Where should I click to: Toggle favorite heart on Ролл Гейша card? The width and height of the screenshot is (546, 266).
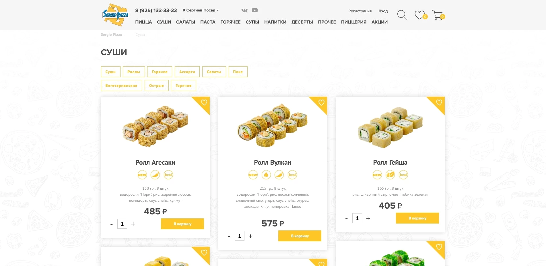(439, 102)
